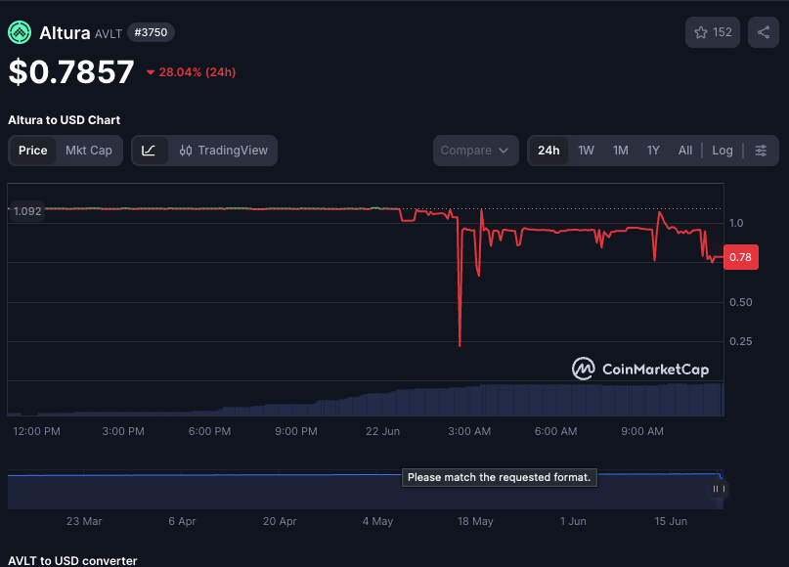Image resolution: width=789 pixels, height=567 pixels.
Task: Select the 1M time range
Action: click(621, 151)
